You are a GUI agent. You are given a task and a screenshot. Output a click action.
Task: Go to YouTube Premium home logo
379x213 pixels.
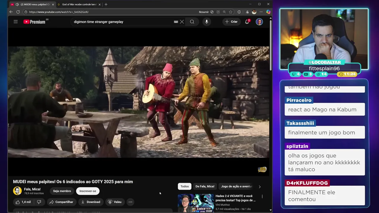pyautogui.click(x=34, y=22)
